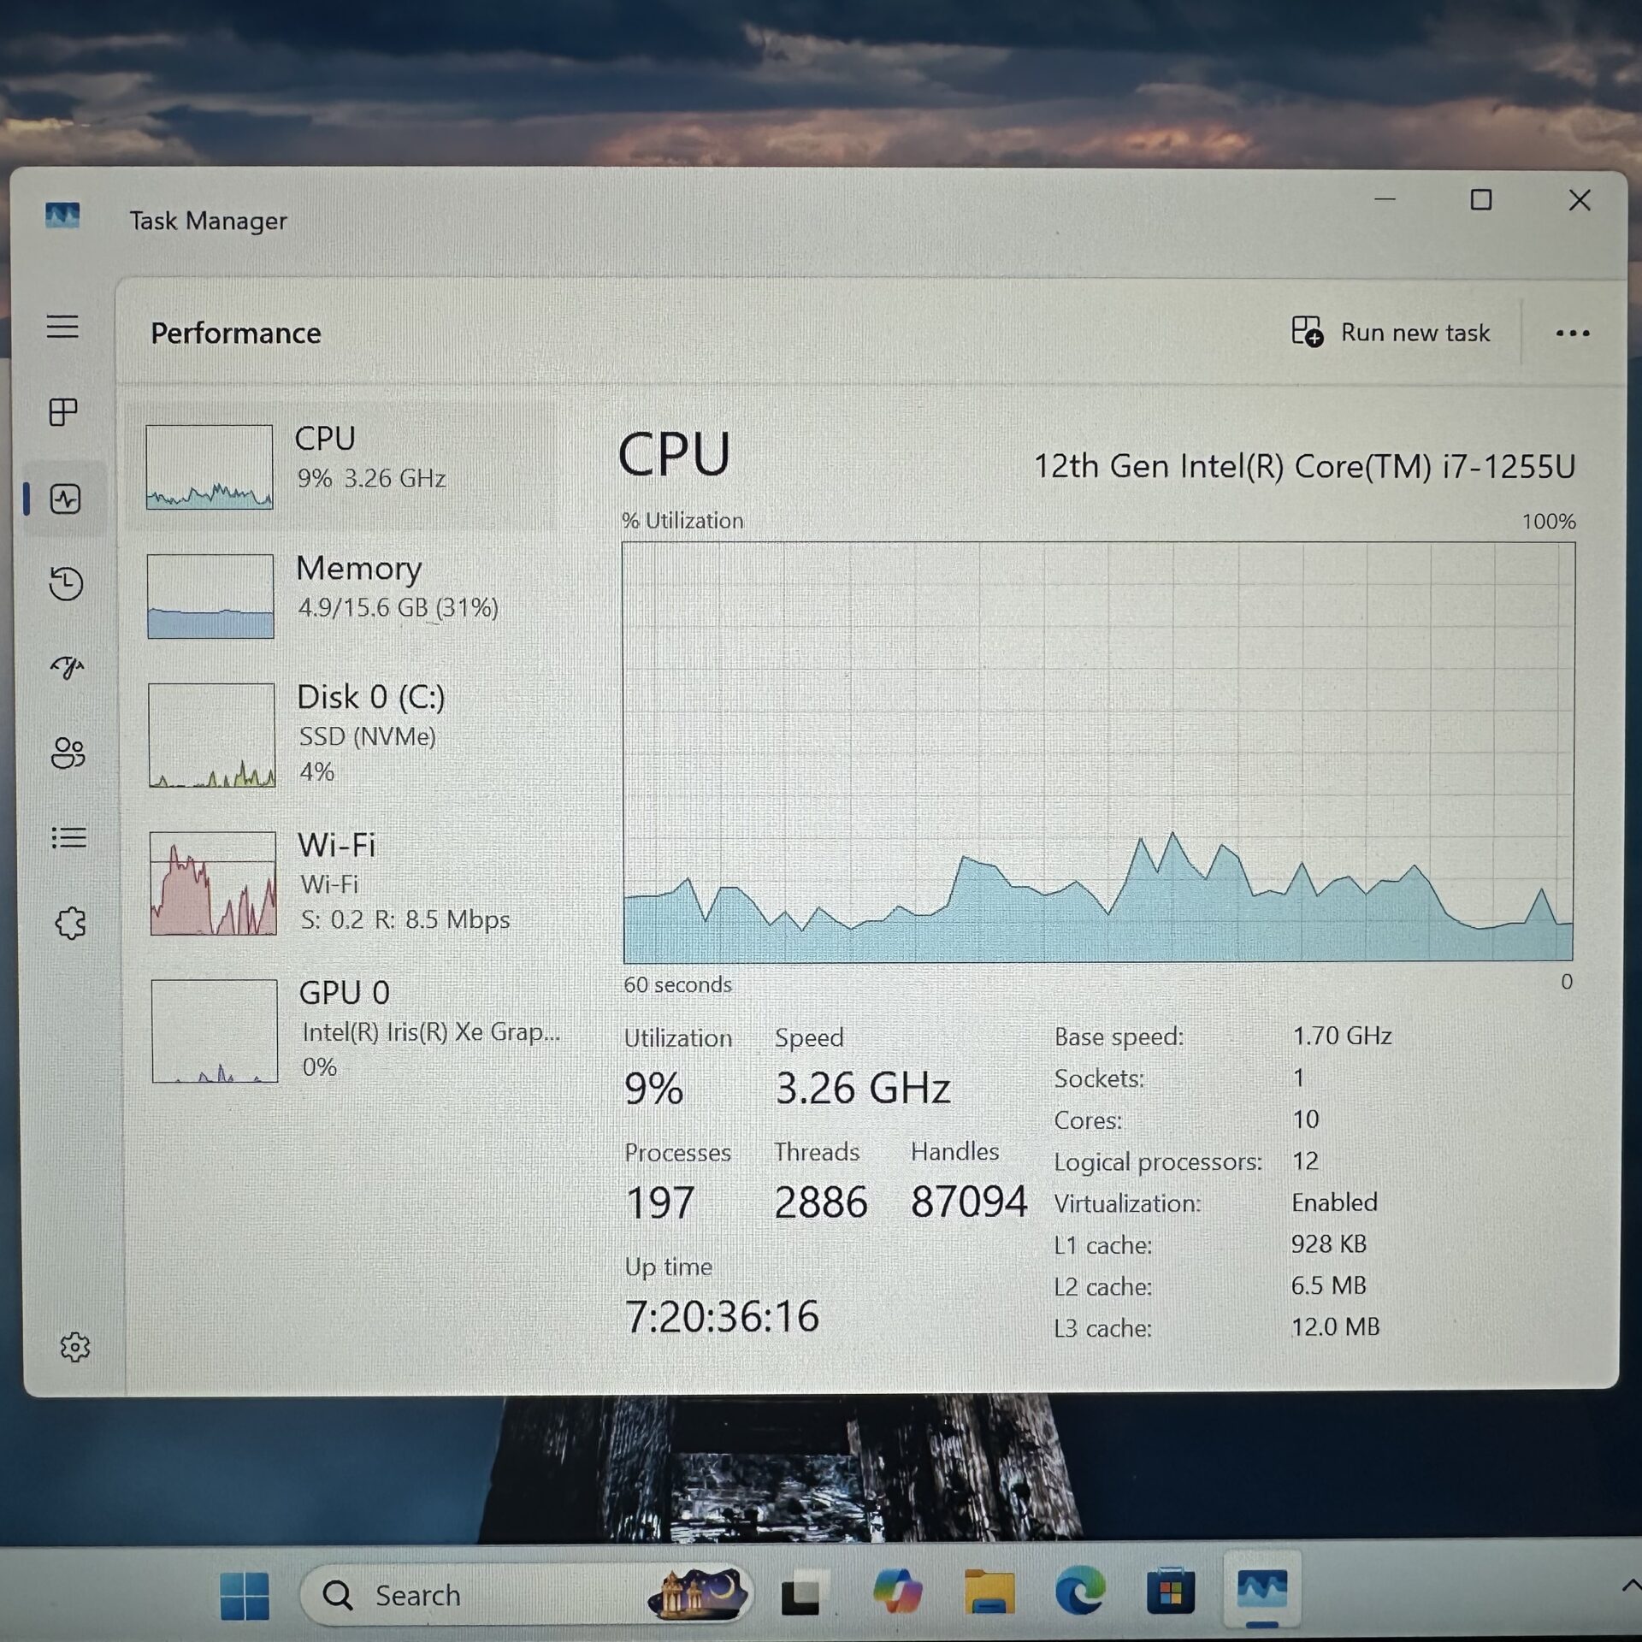Select the GPU 0 performance item

click(x=342, y=1031)
